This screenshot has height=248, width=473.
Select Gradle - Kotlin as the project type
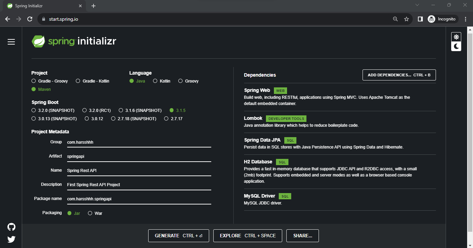pos(78,81)
